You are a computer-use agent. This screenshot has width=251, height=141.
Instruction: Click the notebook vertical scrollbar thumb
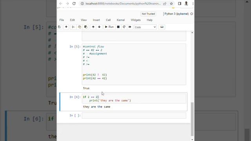coord(192,119)
